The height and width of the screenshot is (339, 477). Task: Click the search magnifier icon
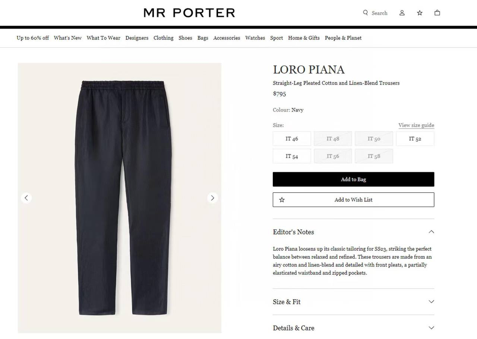(366, 13)
